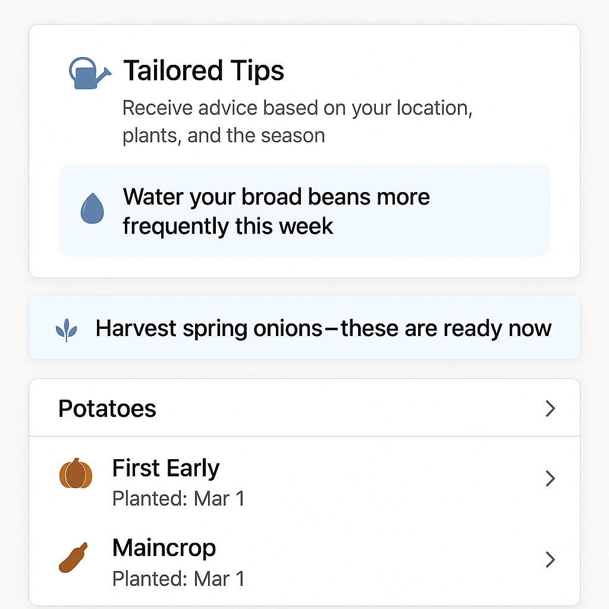Select the Potatoes header row
This screenshot has height=609, width=609.
pos(304,408)
